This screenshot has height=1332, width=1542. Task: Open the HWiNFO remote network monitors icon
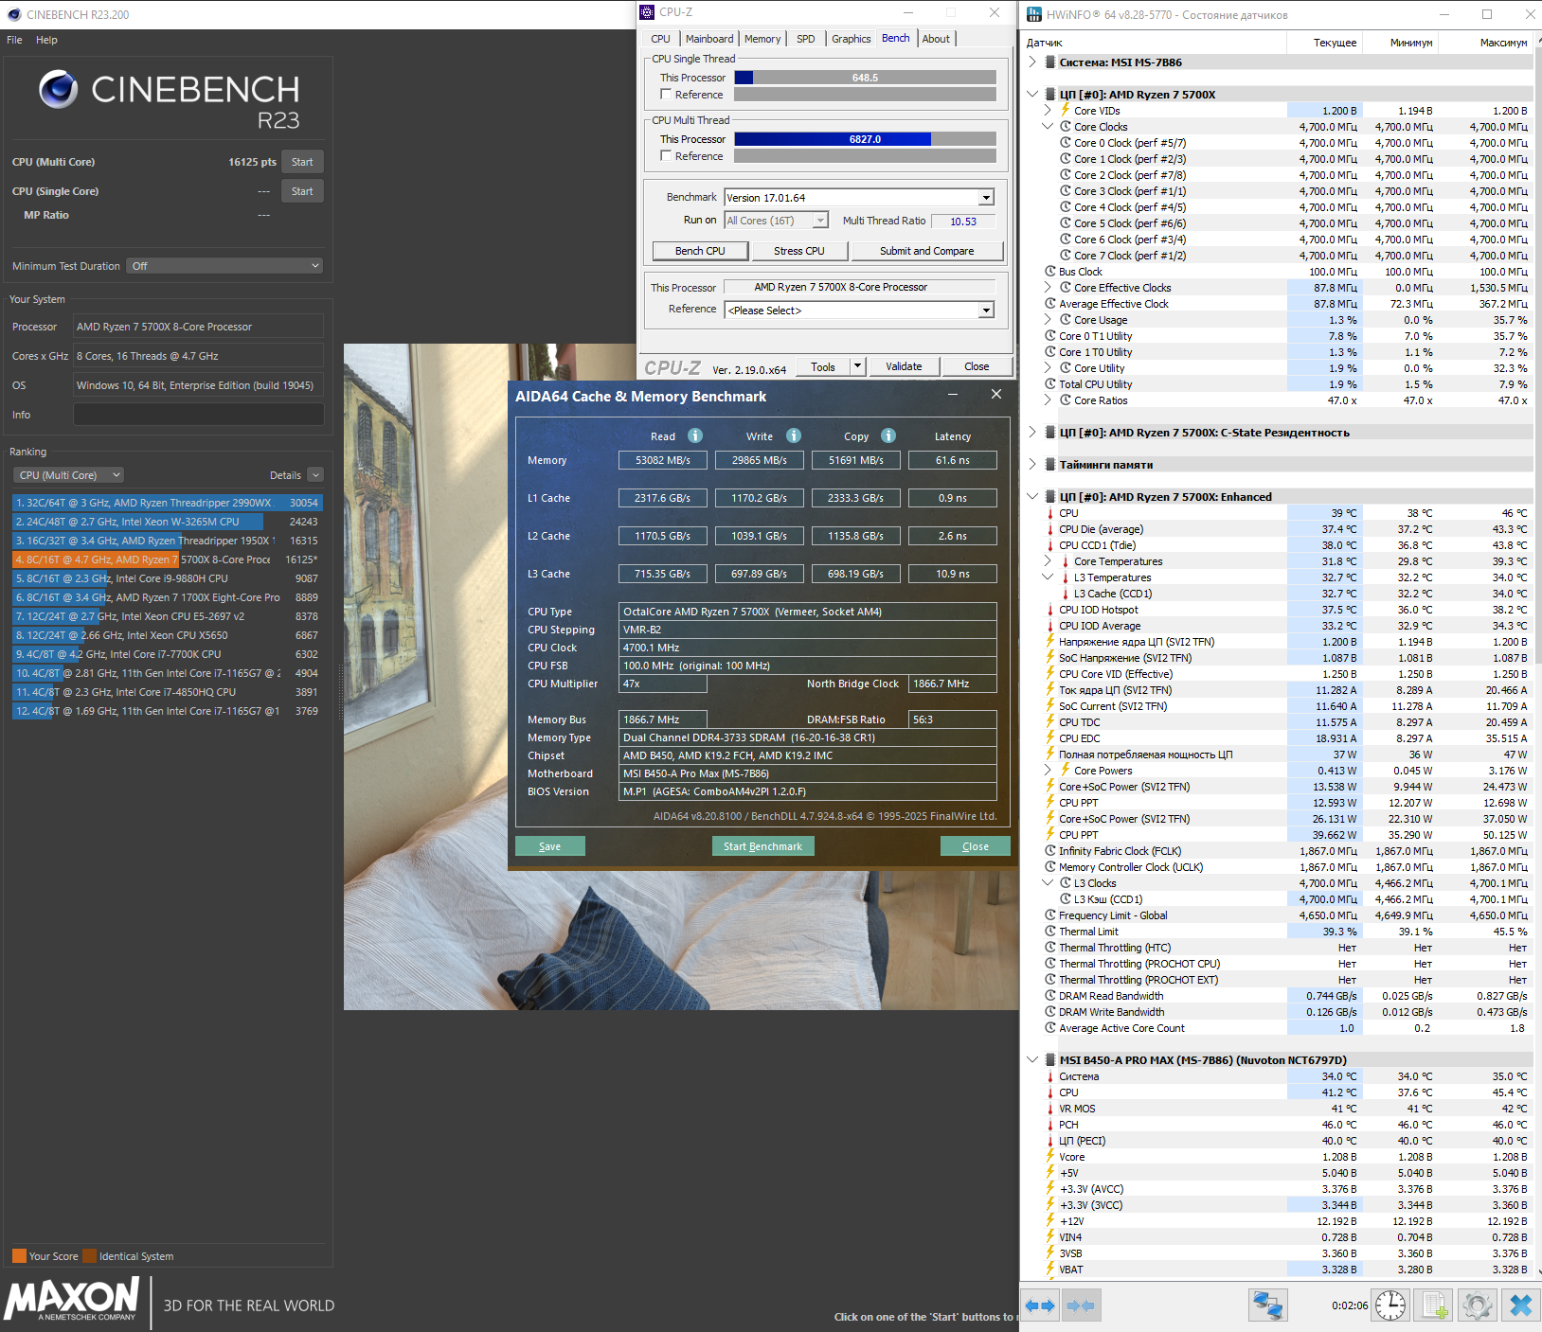[x=1267, y=1305]
